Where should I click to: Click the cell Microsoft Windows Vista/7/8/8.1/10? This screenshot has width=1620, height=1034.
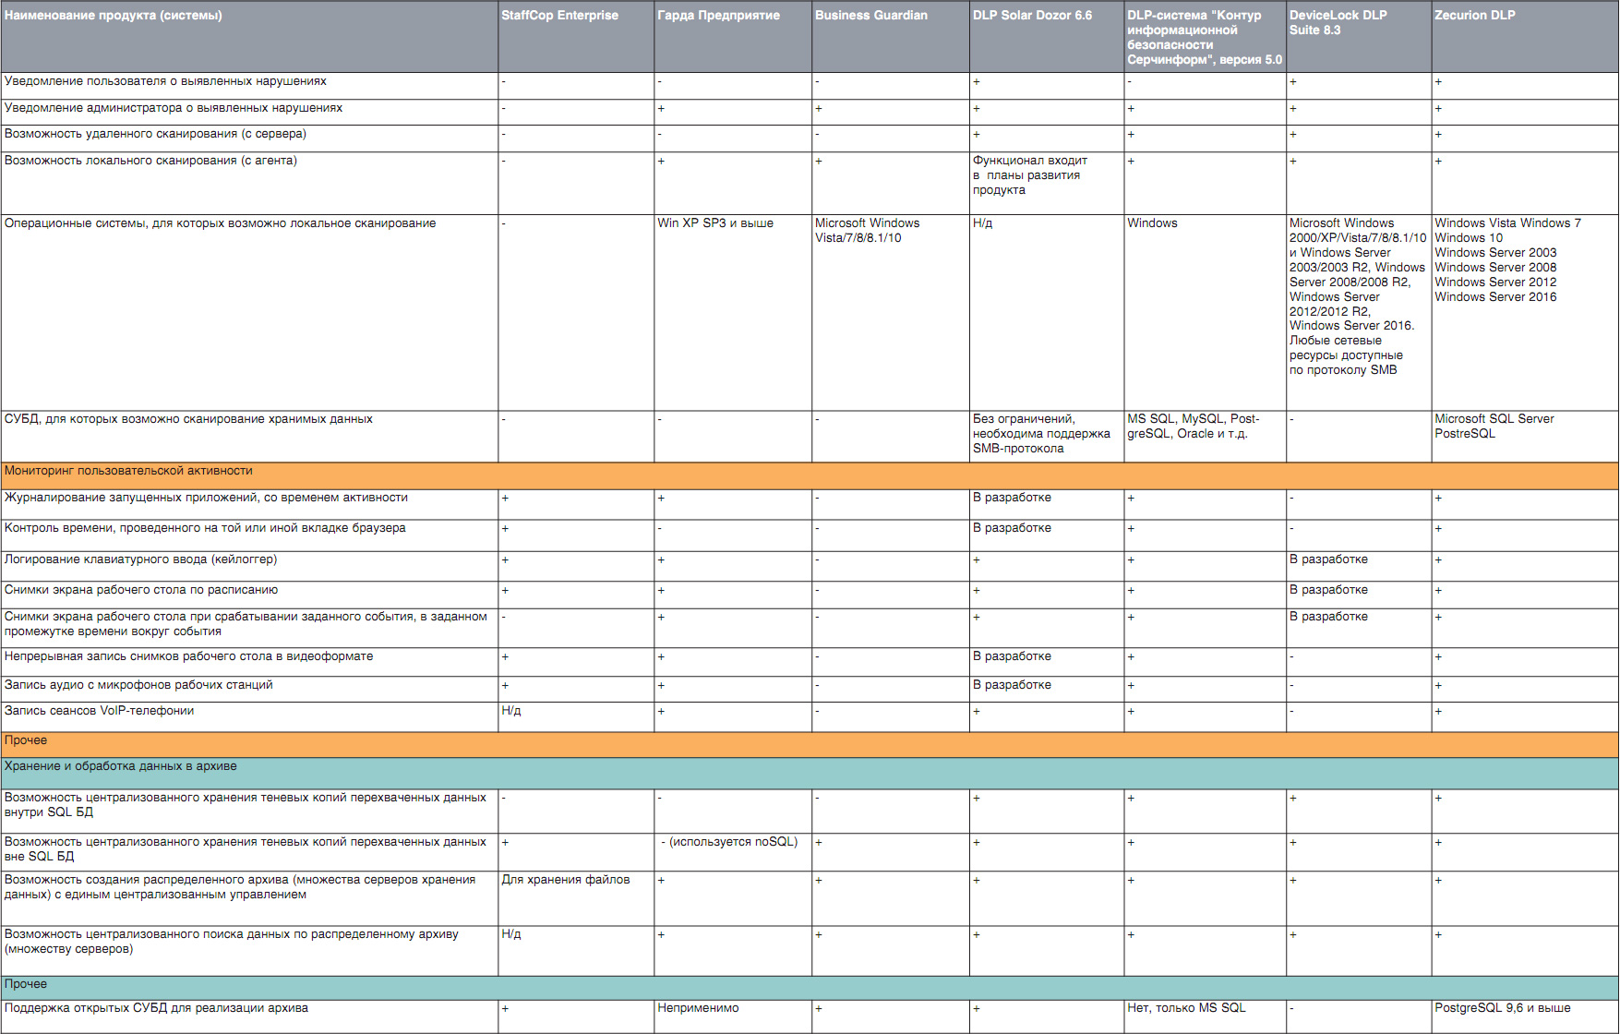891,313
